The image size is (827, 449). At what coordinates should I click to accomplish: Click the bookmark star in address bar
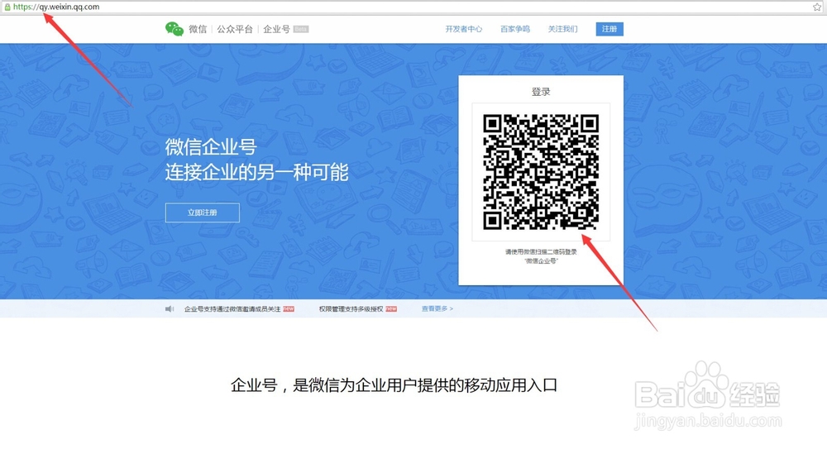(817, 7)
